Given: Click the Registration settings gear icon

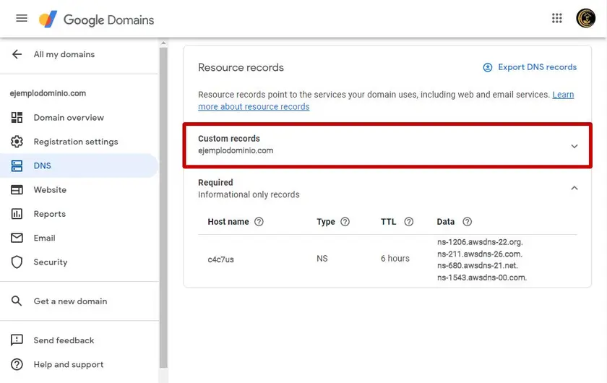Looking at the screenshot, I should click(x=17, y=142).
